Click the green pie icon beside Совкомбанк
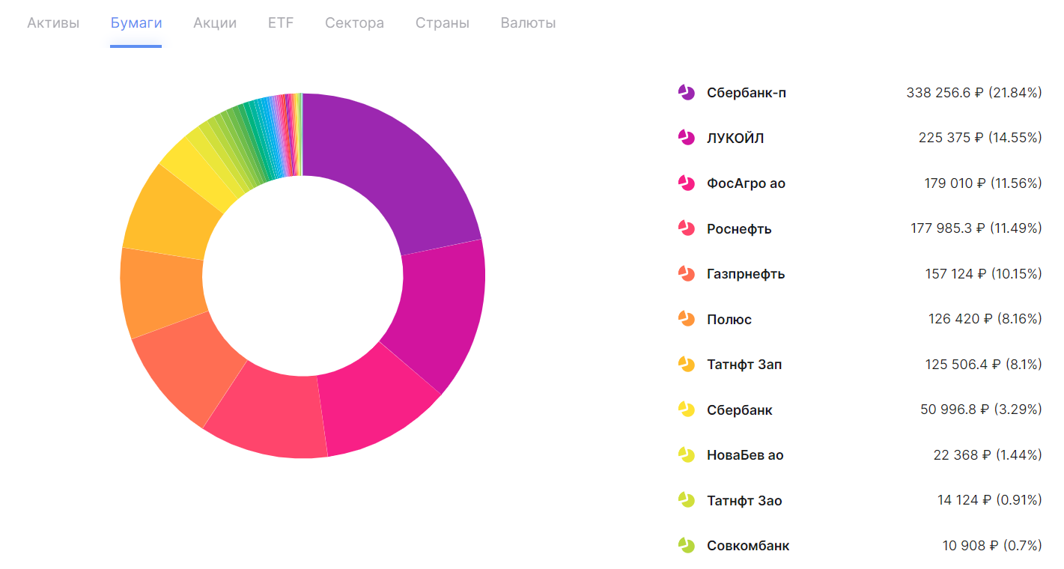 (687, 546)
